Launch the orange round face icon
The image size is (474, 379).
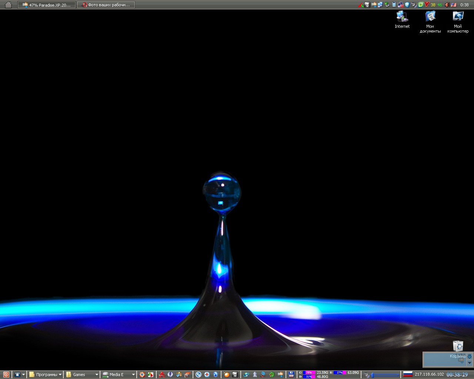pyautogui.click(x=227, y=375)
